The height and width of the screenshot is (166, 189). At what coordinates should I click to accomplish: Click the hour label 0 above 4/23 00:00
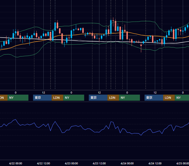tap(71, 93)
